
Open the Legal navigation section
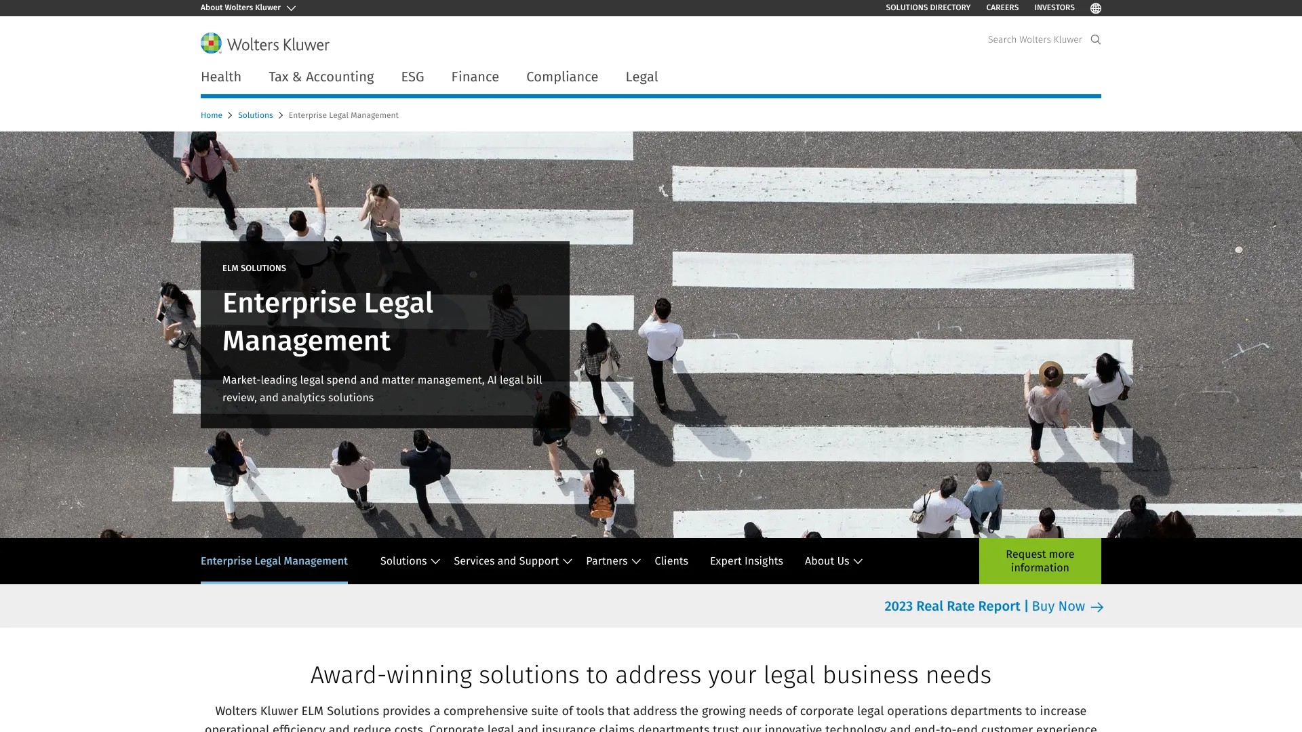pos(641,77)
